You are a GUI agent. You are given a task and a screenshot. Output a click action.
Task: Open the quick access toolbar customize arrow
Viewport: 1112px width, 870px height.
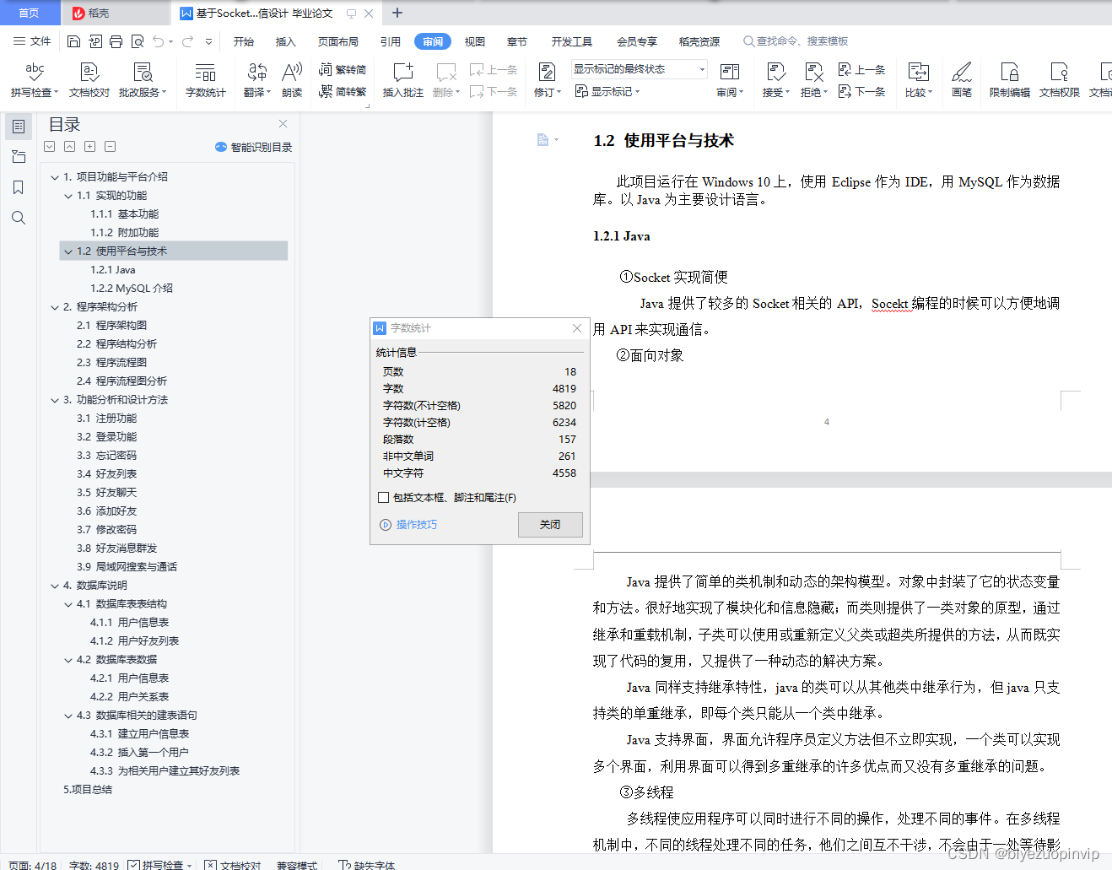[x=208, y=41]
